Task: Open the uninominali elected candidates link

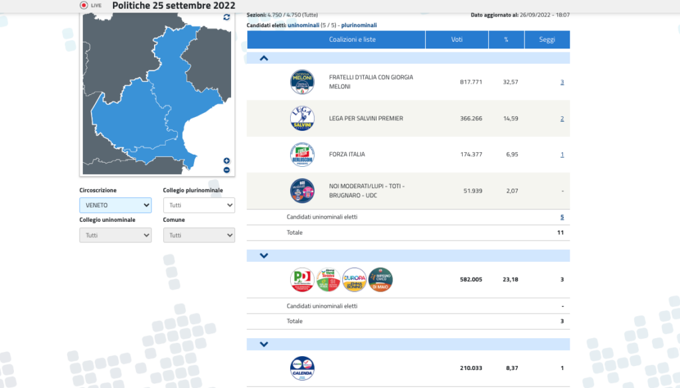Action: click(x=303, y=25)
